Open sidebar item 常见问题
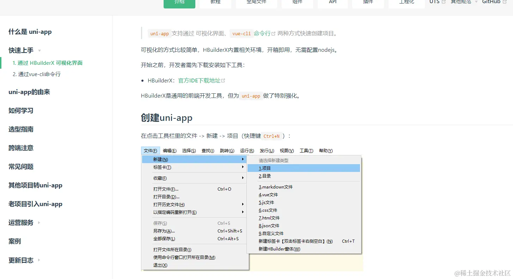 click(21, 167)
